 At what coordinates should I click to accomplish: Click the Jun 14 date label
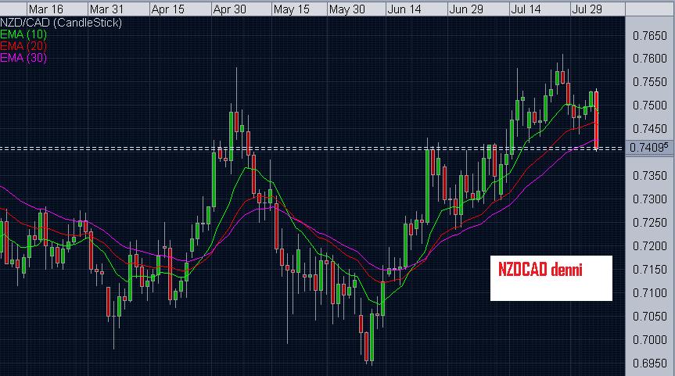(404, 9)
